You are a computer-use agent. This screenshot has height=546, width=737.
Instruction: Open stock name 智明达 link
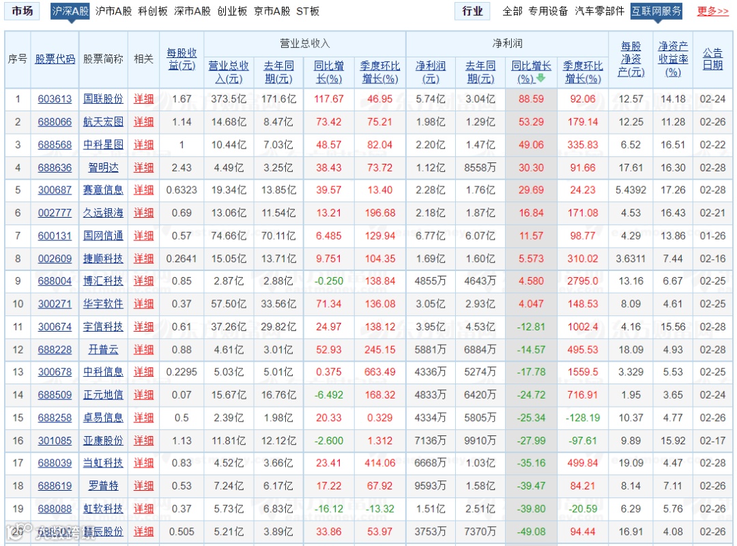click(x=103, y=167)
